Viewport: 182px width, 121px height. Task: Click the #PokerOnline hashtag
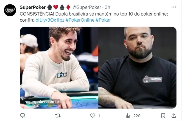pos(80,20)
